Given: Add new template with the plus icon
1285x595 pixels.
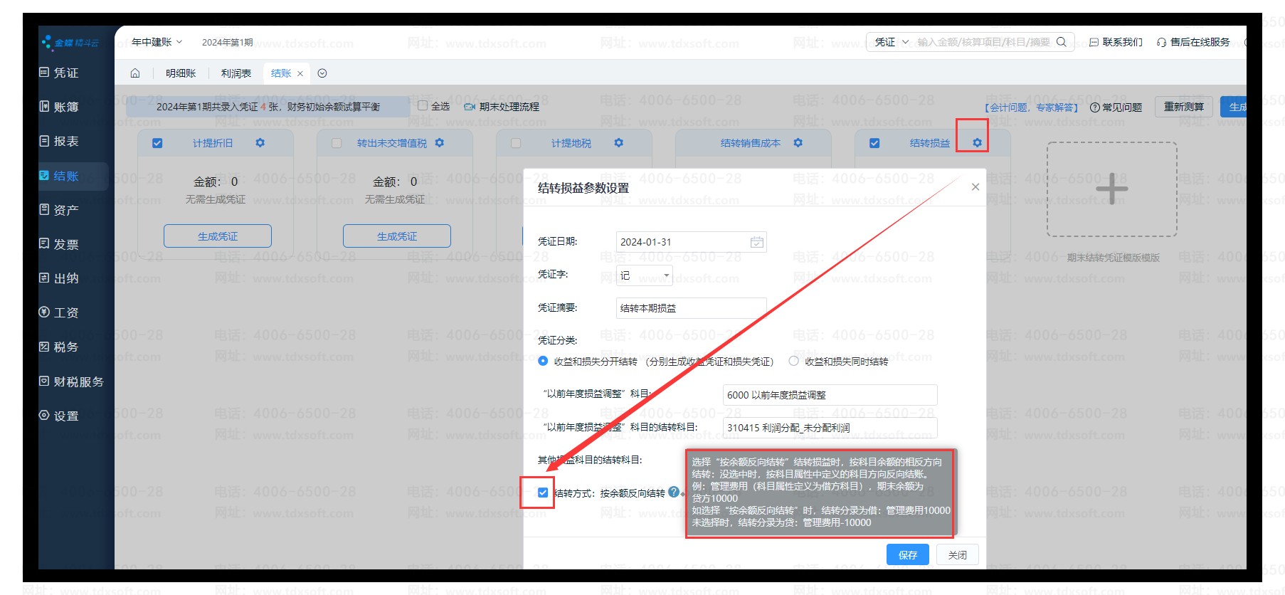Looking at the screenshot, I should coord(1111,189).
